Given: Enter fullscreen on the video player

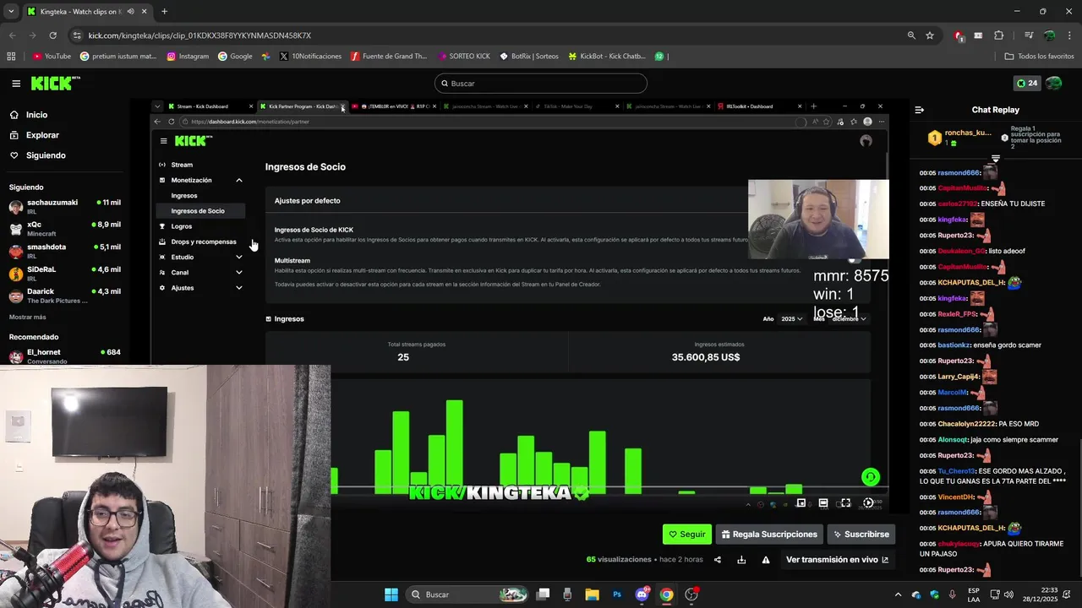Looking at the screenshot, I should click(x=844, y=503).
